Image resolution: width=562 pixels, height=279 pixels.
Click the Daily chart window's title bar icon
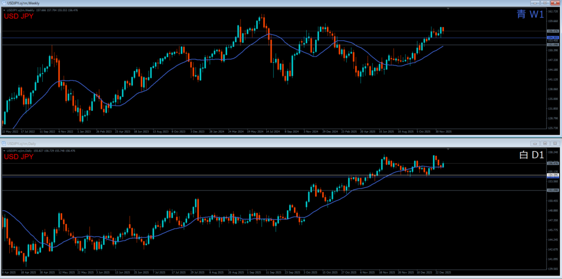click(x=3, y=142)
